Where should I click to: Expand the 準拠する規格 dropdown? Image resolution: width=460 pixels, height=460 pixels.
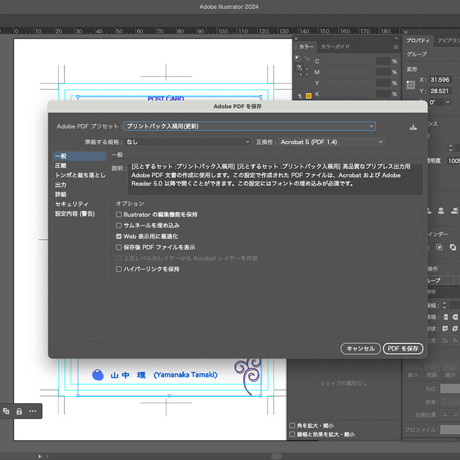click(x=187, y=141)
